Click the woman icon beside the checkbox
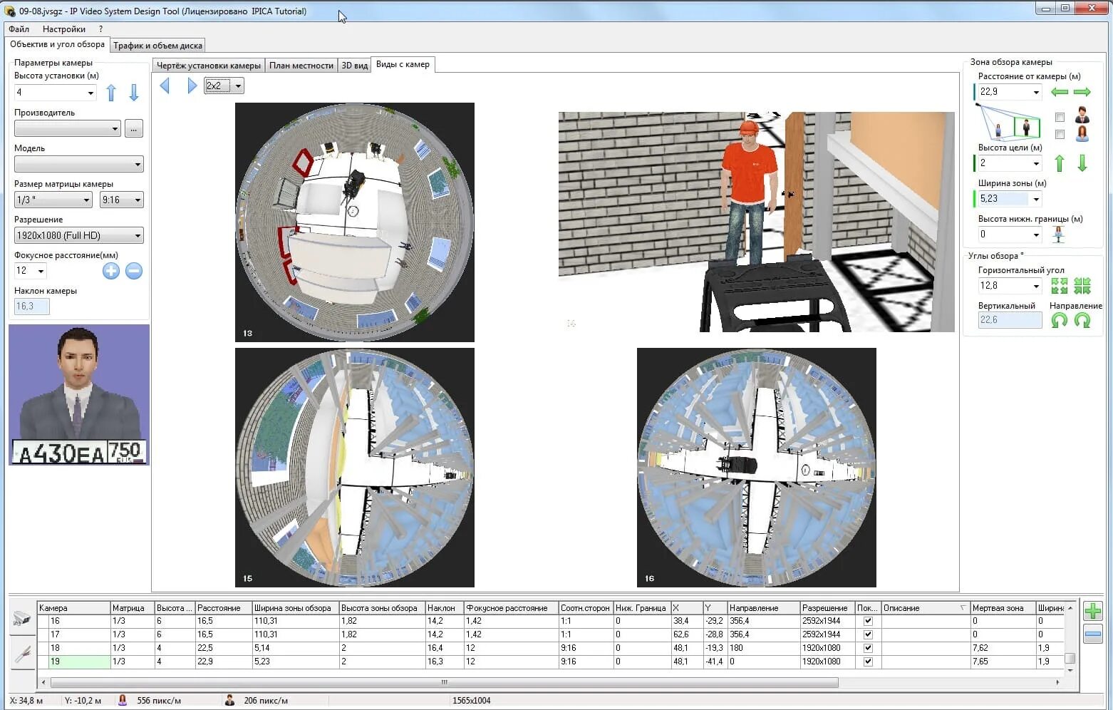 pyautogui.click(x=1082, y=133)
